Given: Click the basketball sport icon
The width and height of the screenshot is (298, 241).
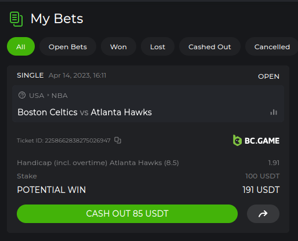Looking at the screenshot, I should coord(22,95).
